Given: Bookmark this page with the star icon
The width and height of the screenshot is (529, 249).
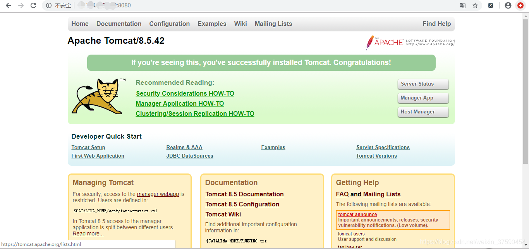Looking at the screenshot, I should 475,5.
